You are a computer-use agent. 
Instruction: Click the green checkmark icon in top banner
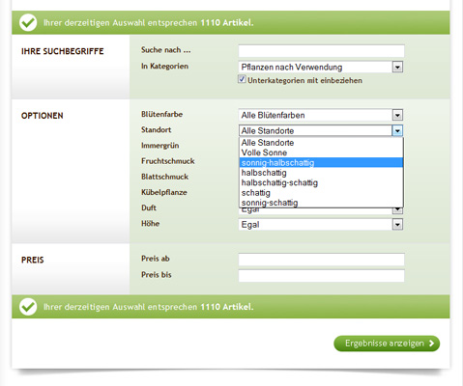click(28, 23)
